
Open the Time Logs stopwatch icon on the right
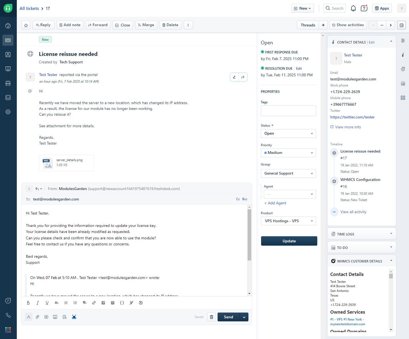(x=403, y=69)
